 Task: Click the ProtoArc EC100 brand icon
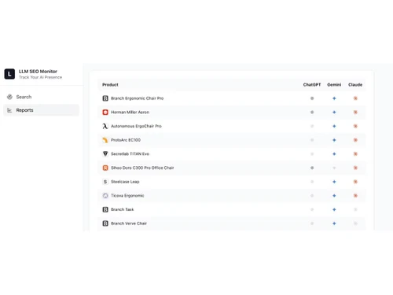(105, 140)
